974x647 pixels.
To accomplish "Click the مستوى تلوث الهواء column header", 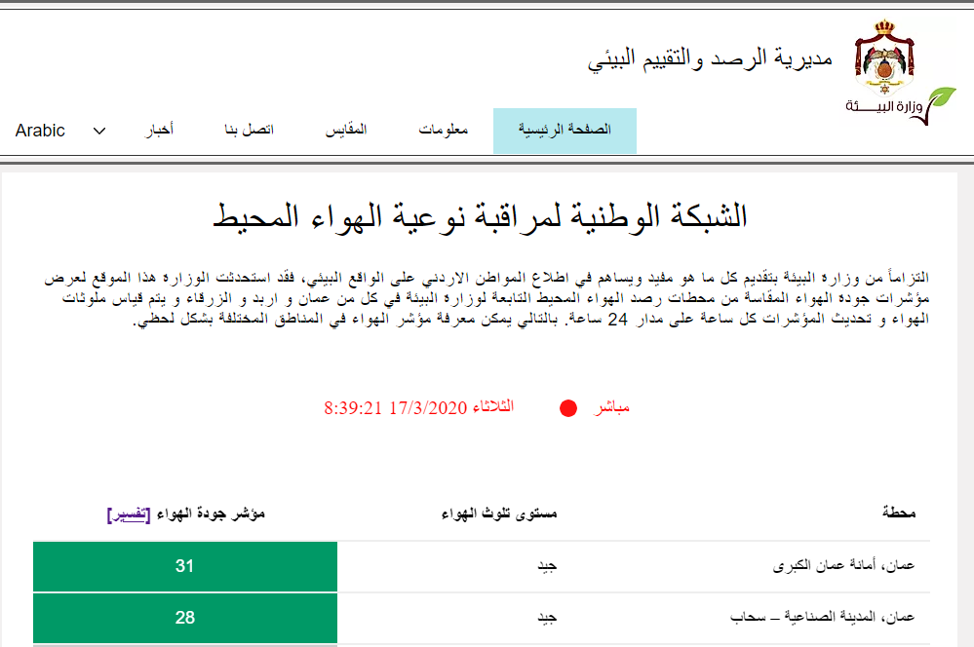I will tap(499, 514).
